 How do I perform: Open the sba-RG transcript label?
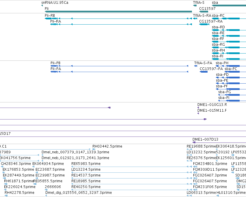click(x=218, y=45)
